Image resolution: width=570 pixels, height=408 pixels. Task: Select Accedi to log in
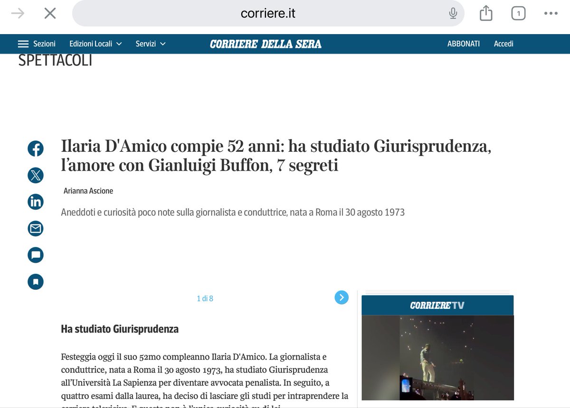click(x=503, y=43)
